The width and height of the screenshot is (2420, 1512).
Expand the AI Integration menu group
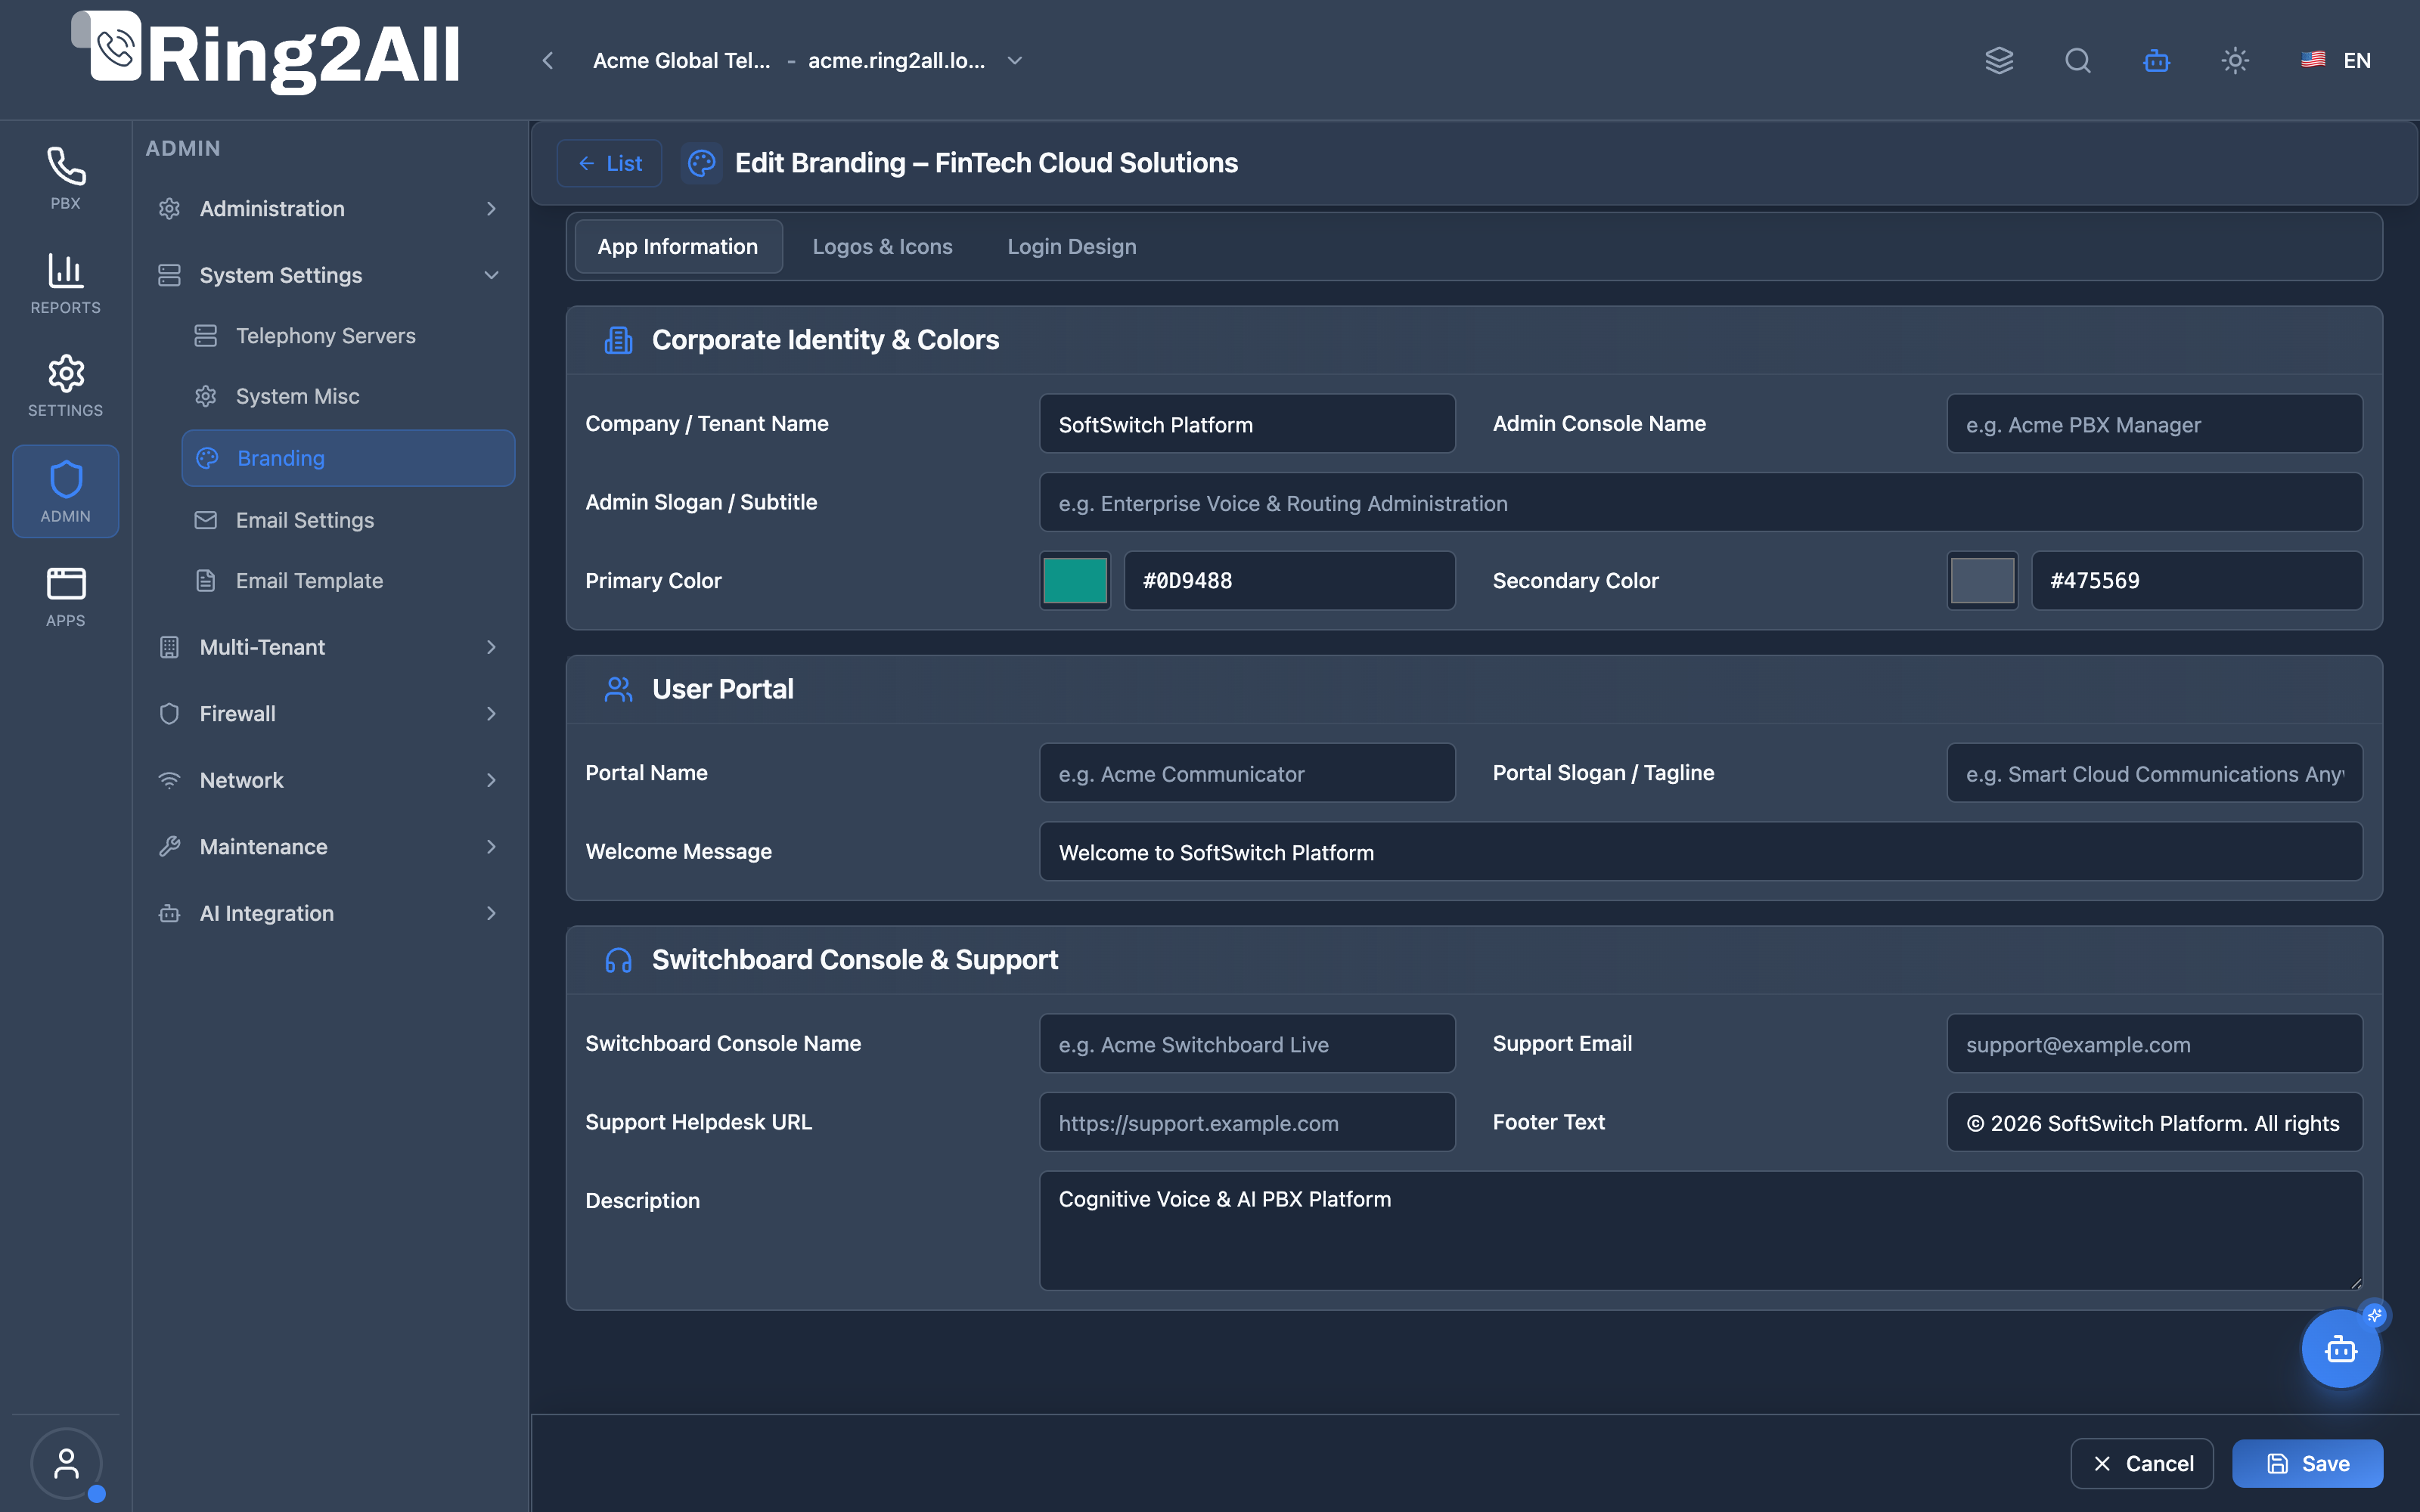[x=329, y=913]
